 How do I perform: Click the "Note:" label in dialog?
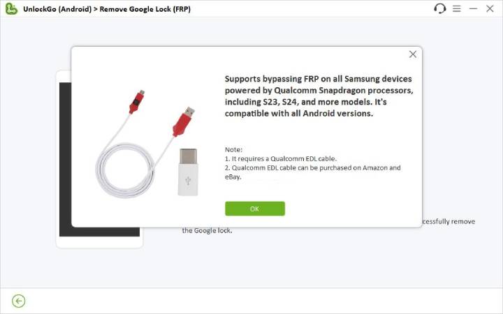(233, 150)
